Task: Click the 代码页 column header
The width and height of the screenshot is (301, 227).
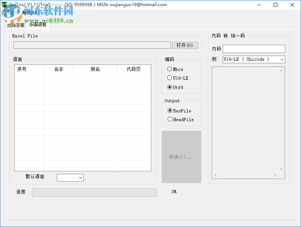Action: pos(134,69)
